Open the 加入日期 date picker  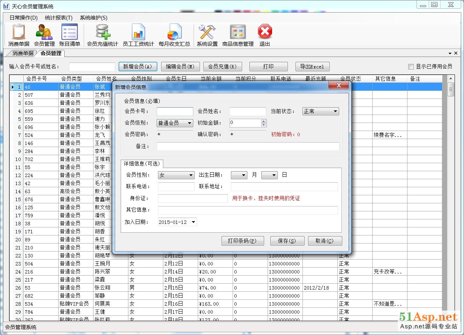pos(194,222)
